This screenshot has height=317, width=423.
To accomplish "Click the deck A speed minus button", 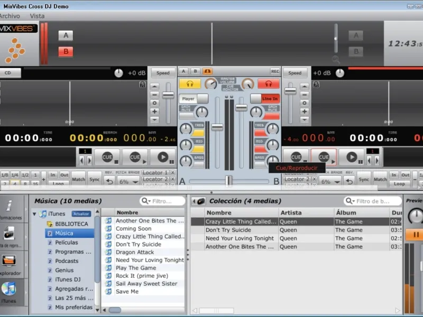I will tap(154, 95).
